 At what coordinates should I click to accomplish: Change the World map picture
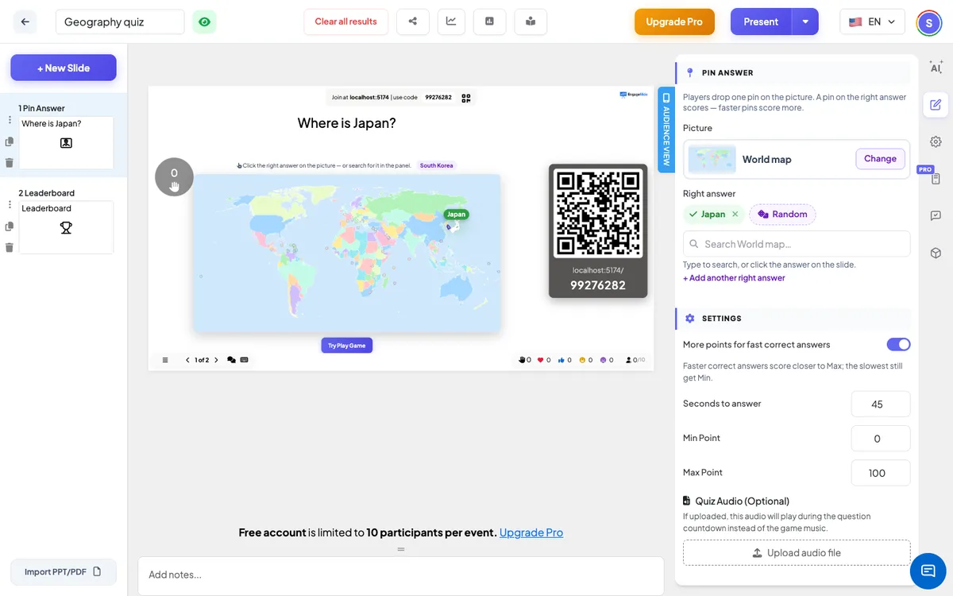[x=880, y=159]
